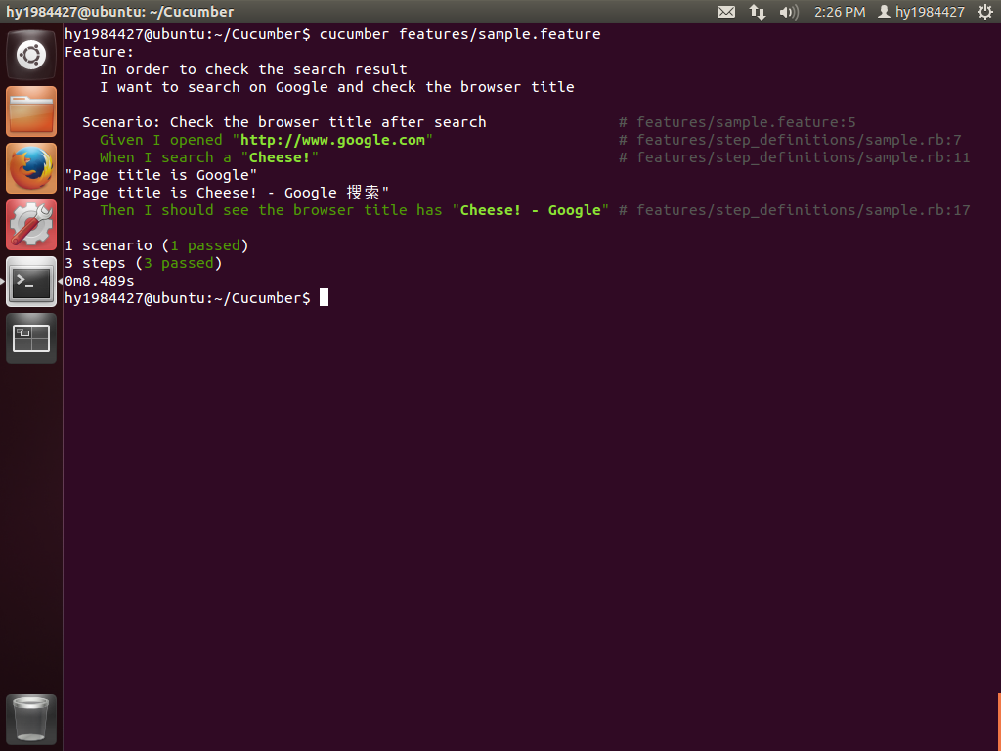Click the 2:26 PM clock
This screenshot has height=751, width=1001.
point(840,12)
